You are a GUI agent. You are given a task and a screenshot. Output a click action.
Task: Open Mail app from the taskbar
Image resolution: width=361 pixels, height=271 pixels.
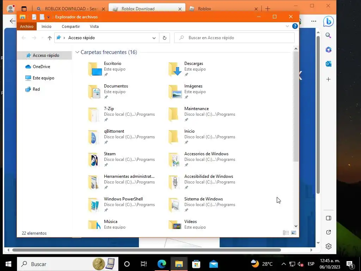213,264
